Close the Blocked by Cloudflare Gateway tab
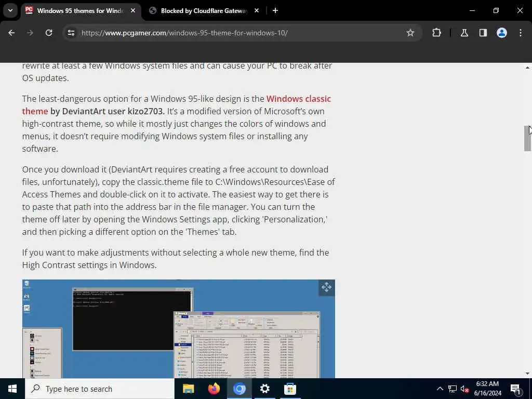 tap(257, 10)
